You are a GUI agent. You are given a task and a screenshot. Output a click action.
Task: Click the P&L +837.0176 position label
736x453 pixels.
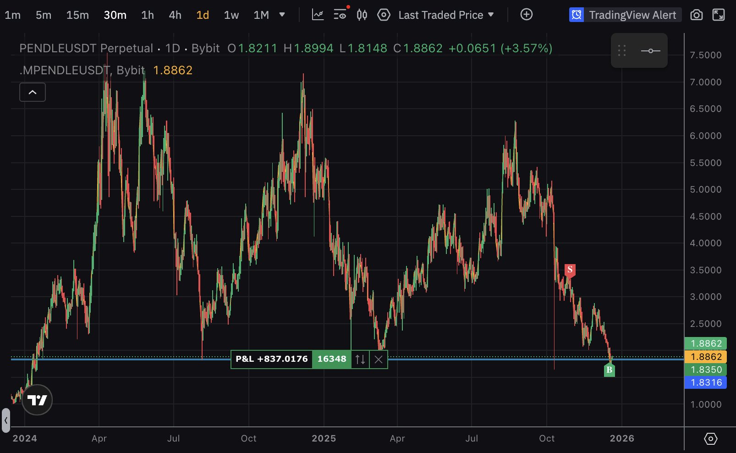click(x=271, y=359)
